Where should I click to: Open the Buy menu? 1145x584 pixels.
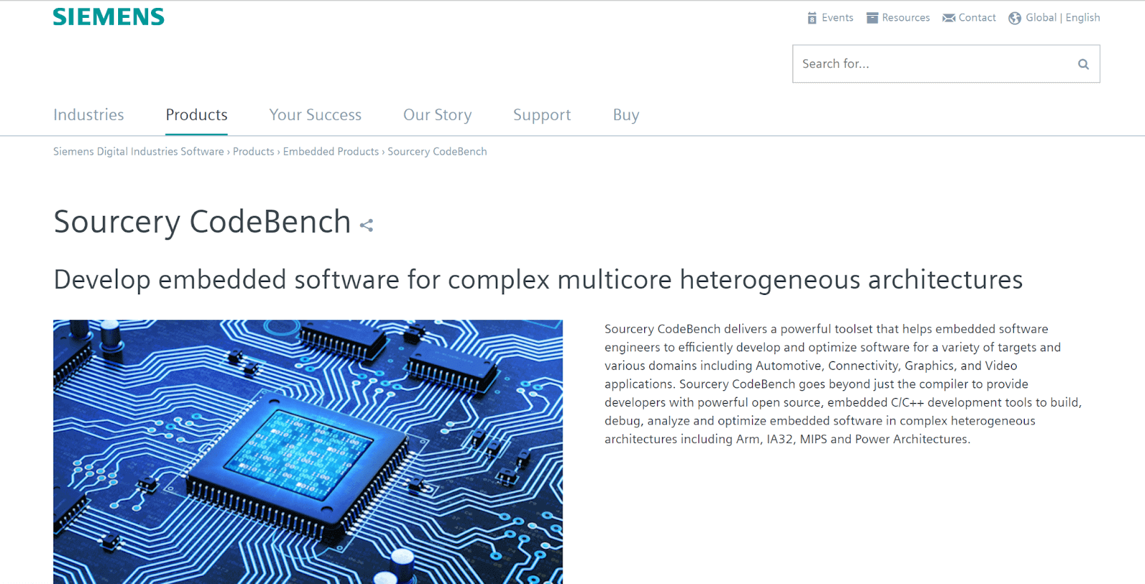click(x=626, y=115)
